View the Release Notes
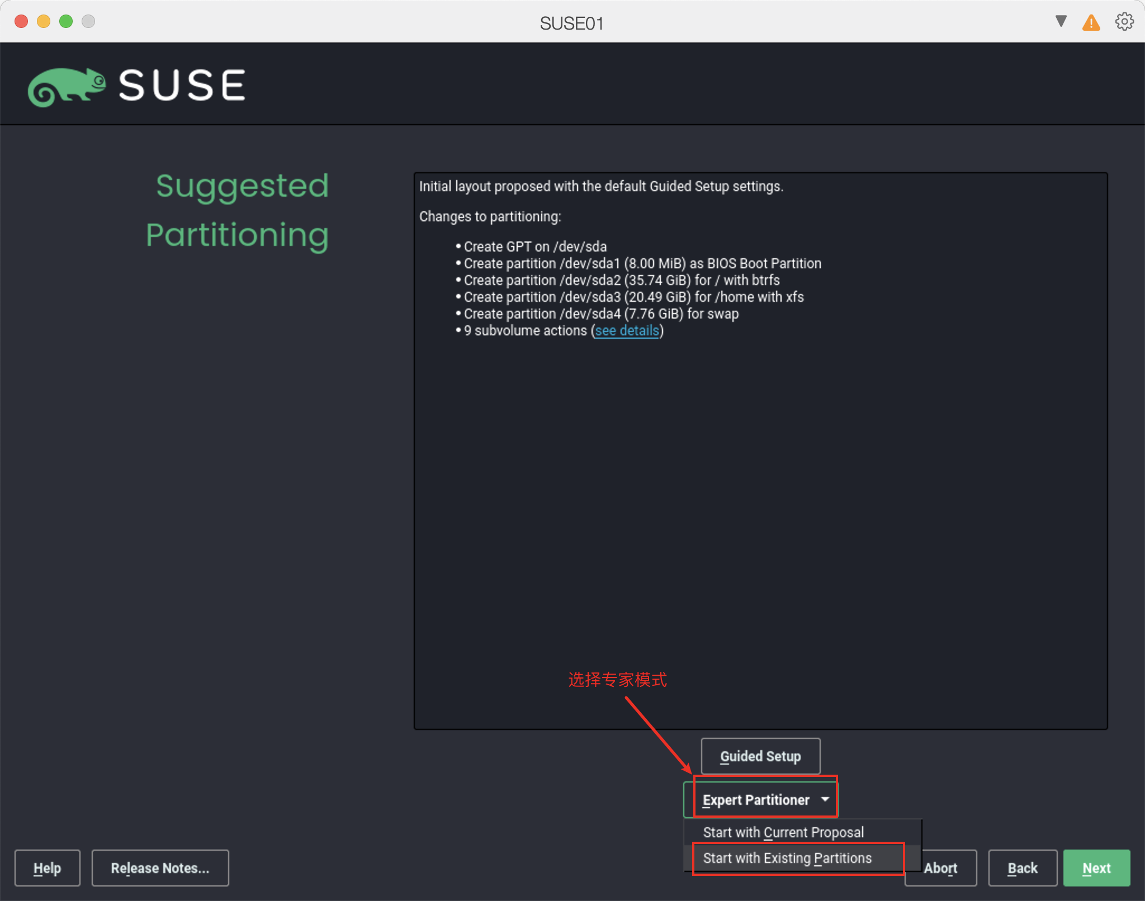The width and height of the screenshot is (1145, 901). pyautogui.click(x=160, y=868)
